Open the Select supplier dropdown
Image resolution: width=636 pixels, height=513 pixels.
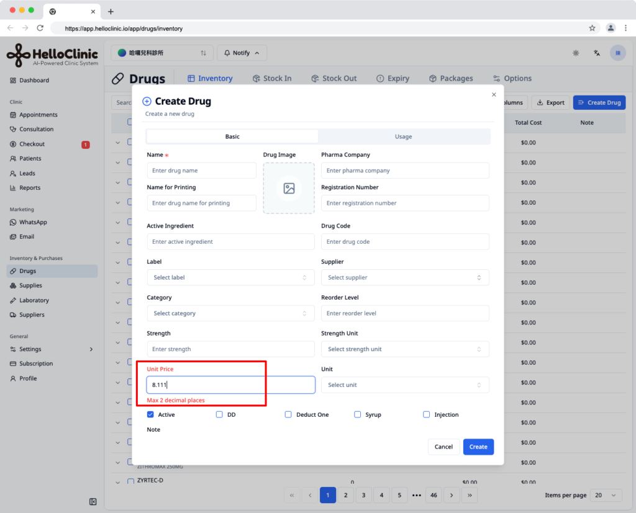point(405,277)
